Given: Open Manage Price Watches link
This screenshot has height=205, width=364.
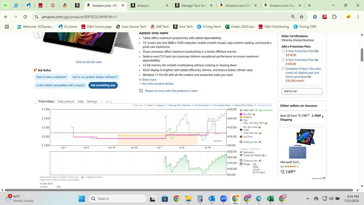Looking at the screenshot, I should pos(180,105).
